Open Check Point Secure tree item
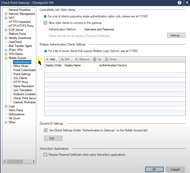 click(25, 98)
